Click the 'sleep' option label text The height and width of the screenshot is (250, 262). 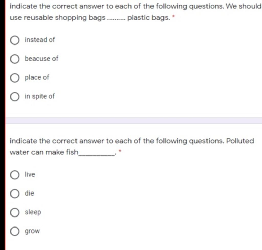pyautogui.click(x=33, y=212)
